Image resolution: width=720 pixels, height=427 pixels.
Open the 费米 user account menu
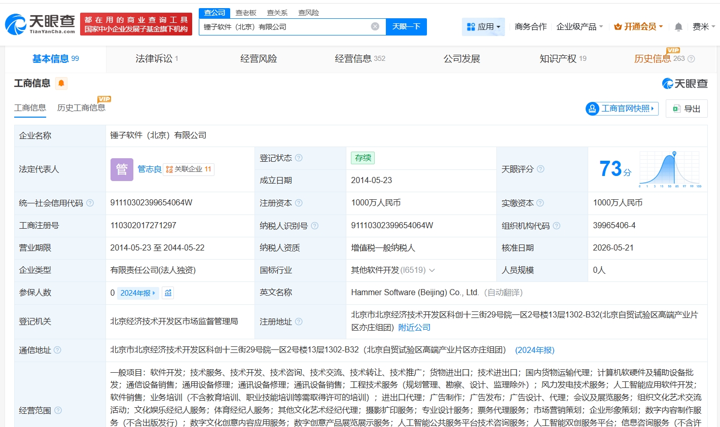click(x=704, y=26)
